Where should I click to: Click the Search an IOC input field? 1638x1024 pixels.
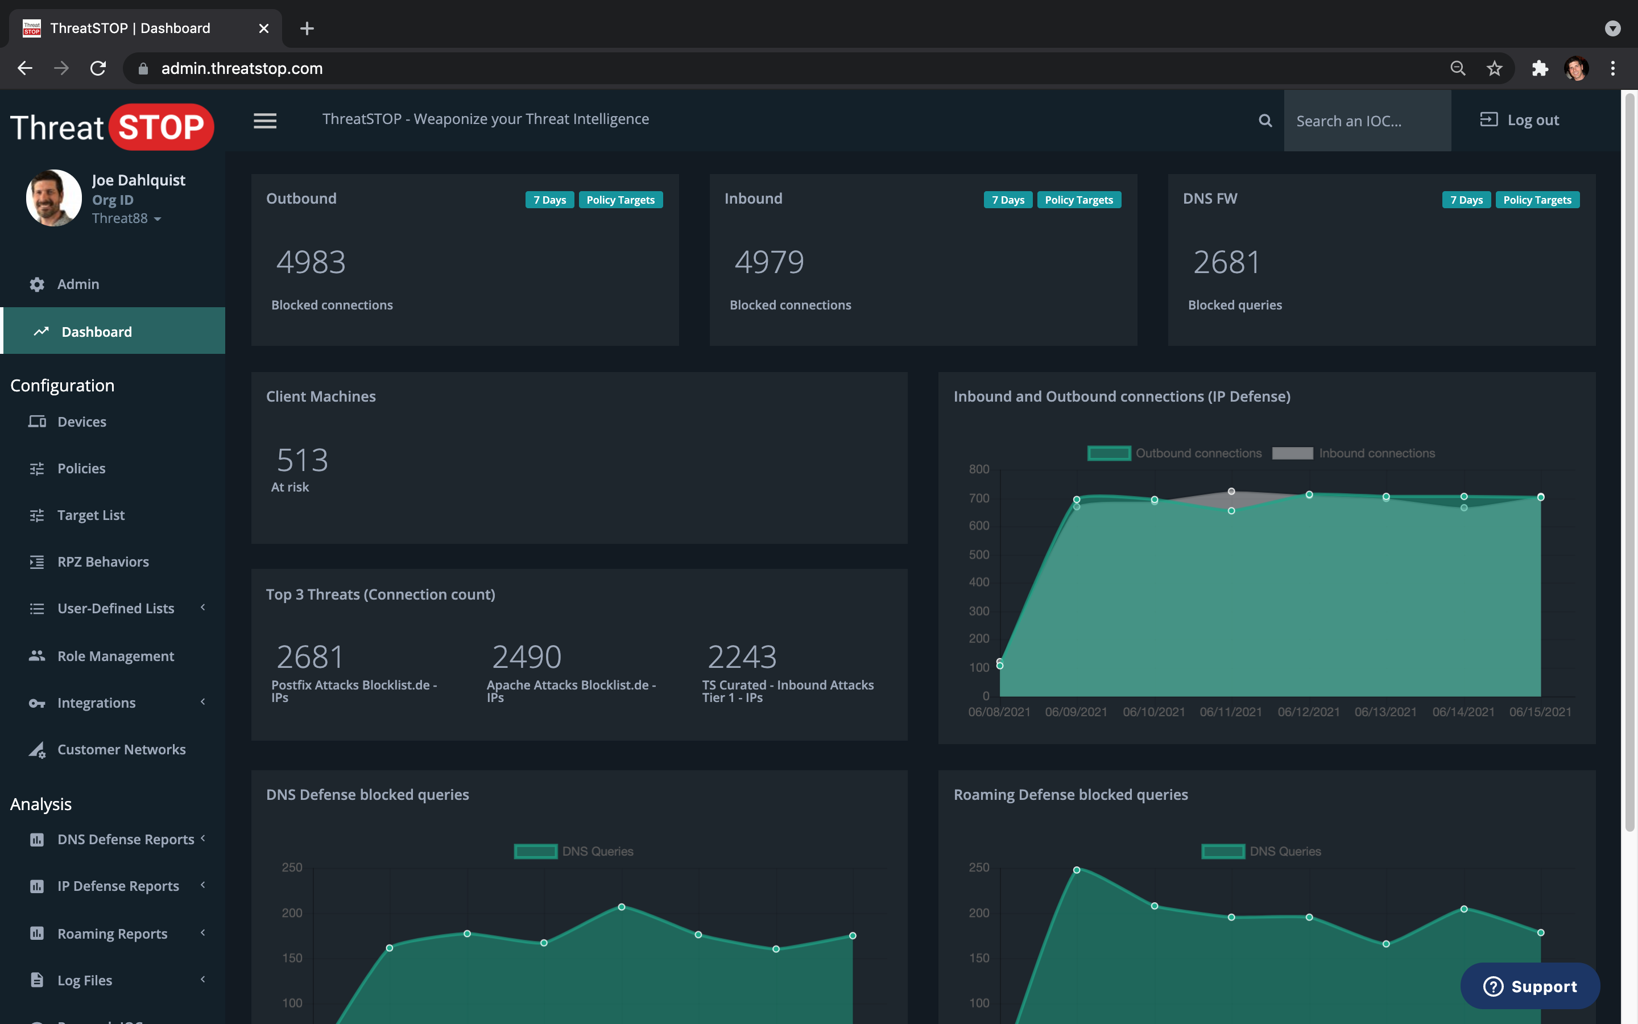pyautogui.click(x=1366, y=121)
